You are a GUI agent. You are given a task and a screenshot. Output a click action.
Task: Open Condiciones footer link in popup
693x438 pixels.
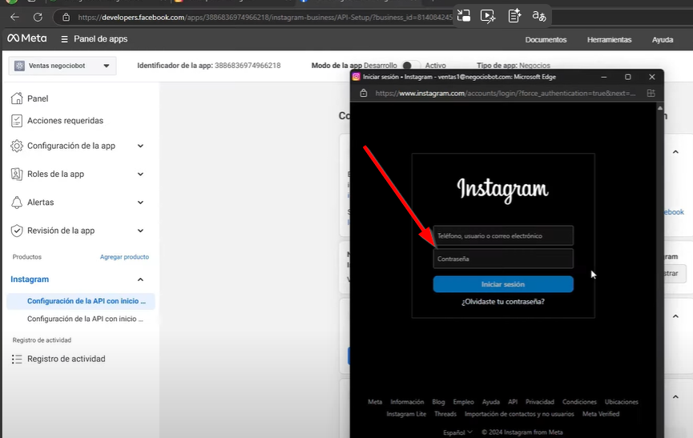point(579,402)
